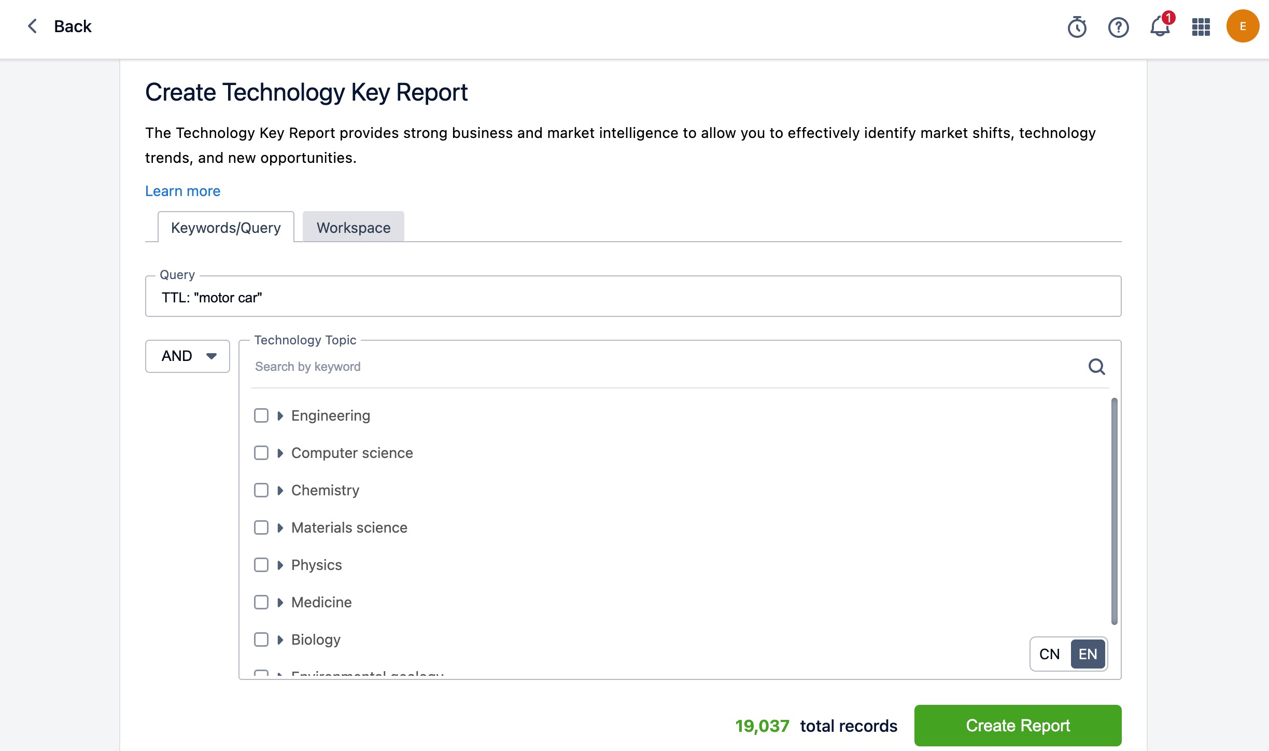1269x751 pixels.
Task: Switch to the Workspace tab
Action: coord(354,227)
